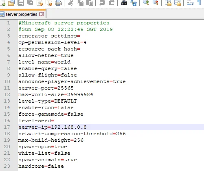204x171 pixels.
Task: Click the Undo arrow icon
Action: (x=102, y=2)
